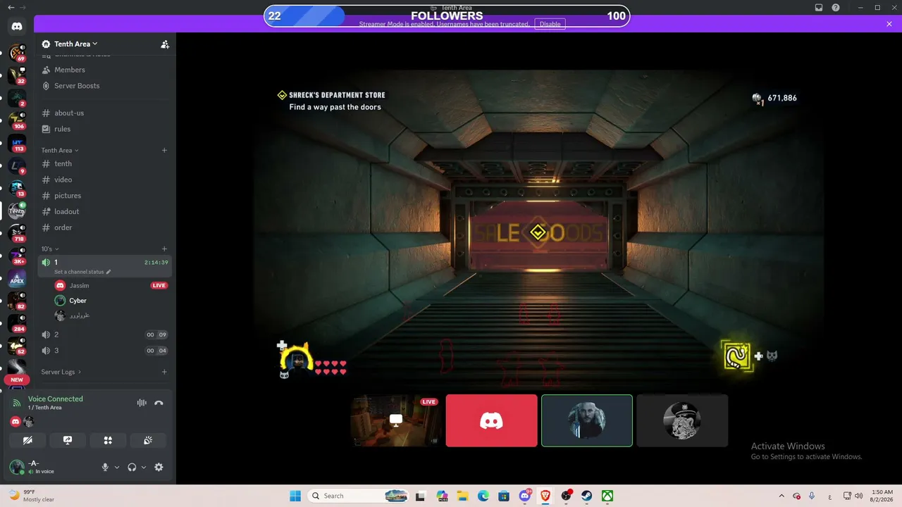Open Brave browser from the taskbar
This screenshot has width=902, height=507.
[x=545, y=496]
